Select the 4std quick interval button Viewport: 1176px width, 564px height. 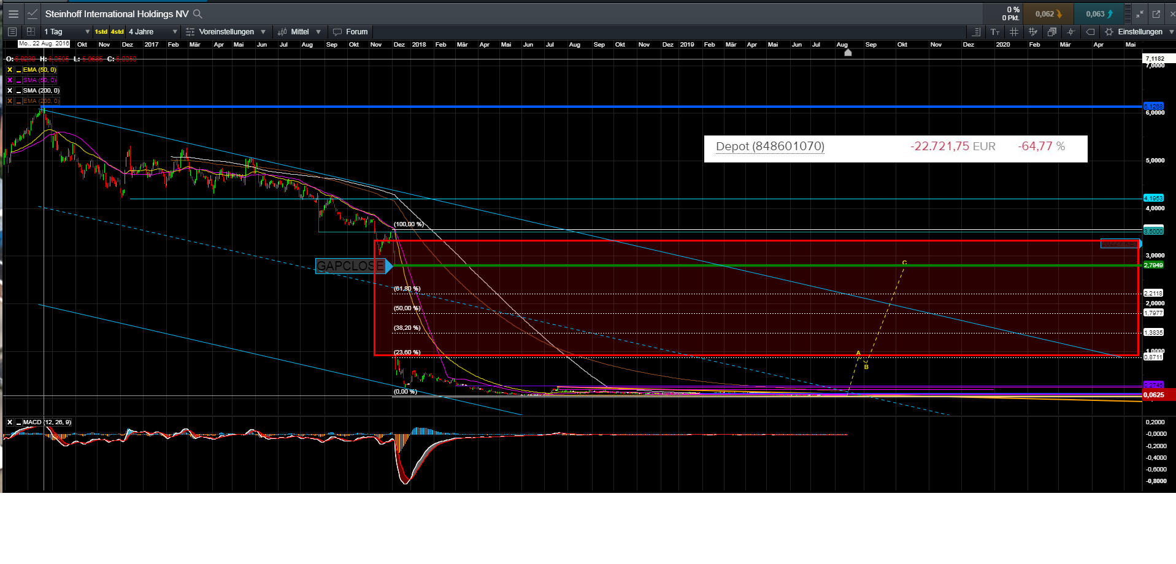click(117, 32)
